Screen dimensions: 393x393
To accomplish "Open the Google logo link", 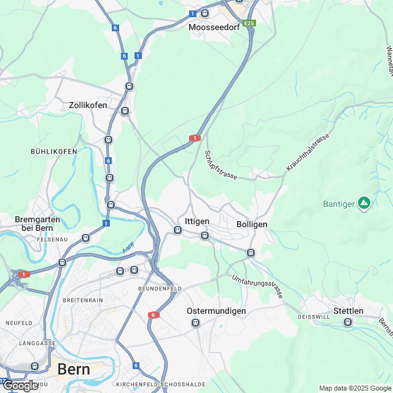I will point(20,386).
